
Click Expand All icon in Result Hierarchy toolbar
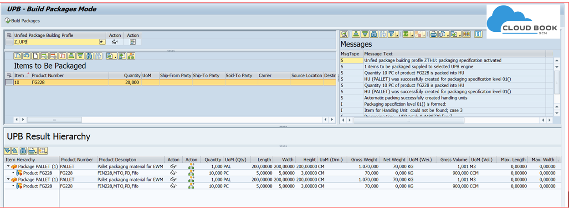click(x=7, y=151)
